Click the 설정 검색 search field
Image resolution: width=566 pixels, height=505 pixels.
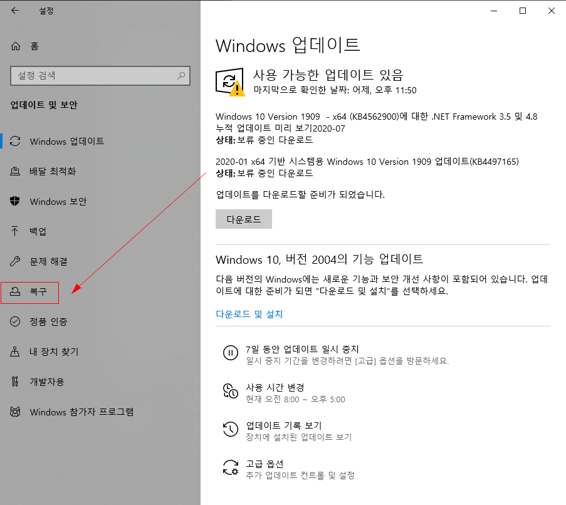100,75
